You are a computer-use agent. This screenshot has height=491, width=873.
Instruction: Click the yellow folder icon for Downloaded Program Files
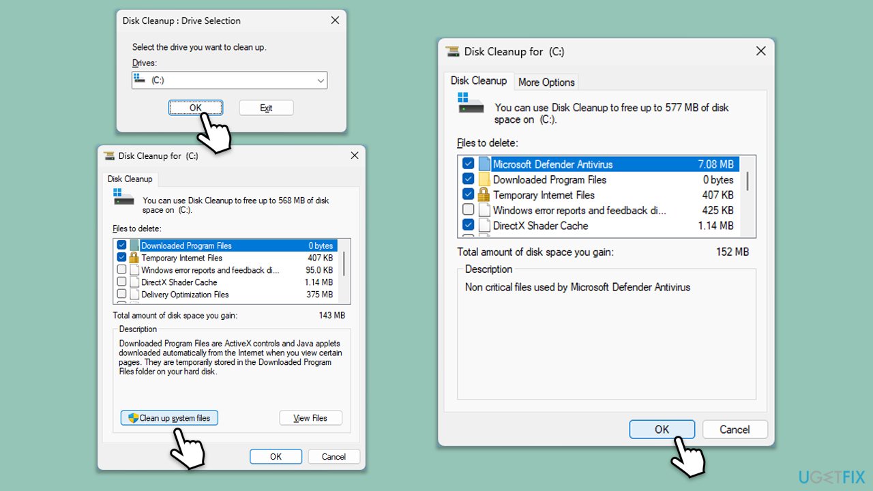pos(485,179)
